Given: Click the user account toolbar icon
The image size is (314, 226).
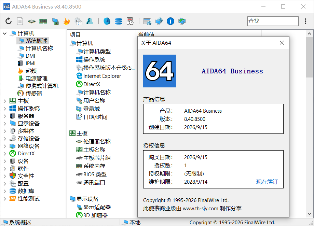Looking at the screenshot, I should [90, 21].
